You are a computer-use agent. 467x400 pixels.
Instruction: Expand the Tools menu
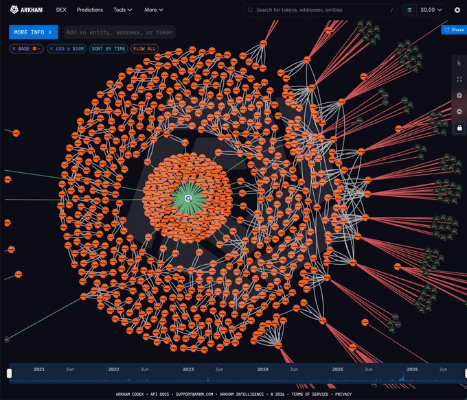(x=122, y=10)
